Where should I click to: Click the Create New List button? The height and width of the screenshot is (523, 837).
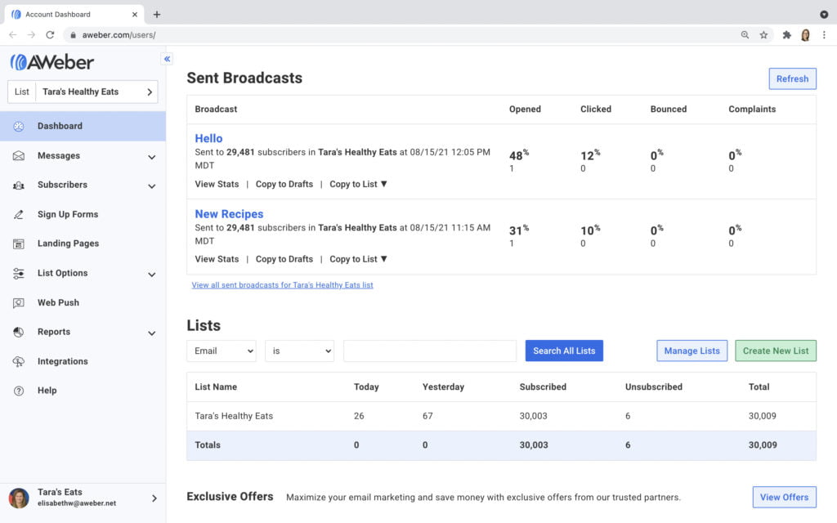pyautogui.click(x=775, y=350)
